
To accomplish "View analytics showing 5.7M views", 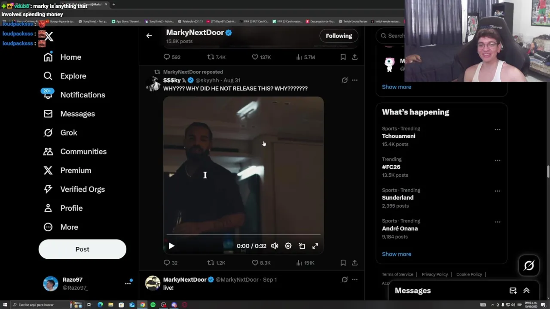I will tap(305, 57).
